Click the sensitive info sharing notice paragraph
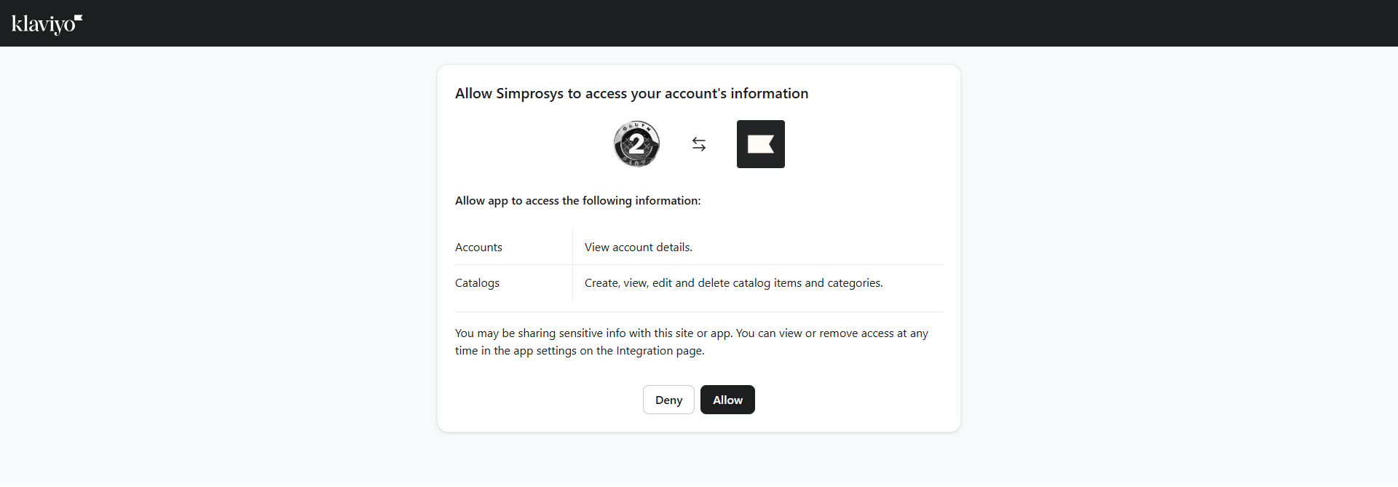This screenshot has height=487, width=1398. tap(692, 342)
